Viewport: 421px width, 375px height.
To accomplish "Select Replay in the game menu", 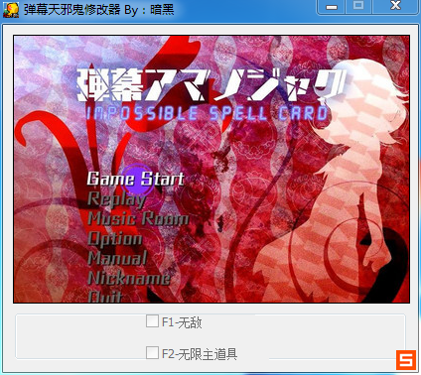I will tap(116, 199).
